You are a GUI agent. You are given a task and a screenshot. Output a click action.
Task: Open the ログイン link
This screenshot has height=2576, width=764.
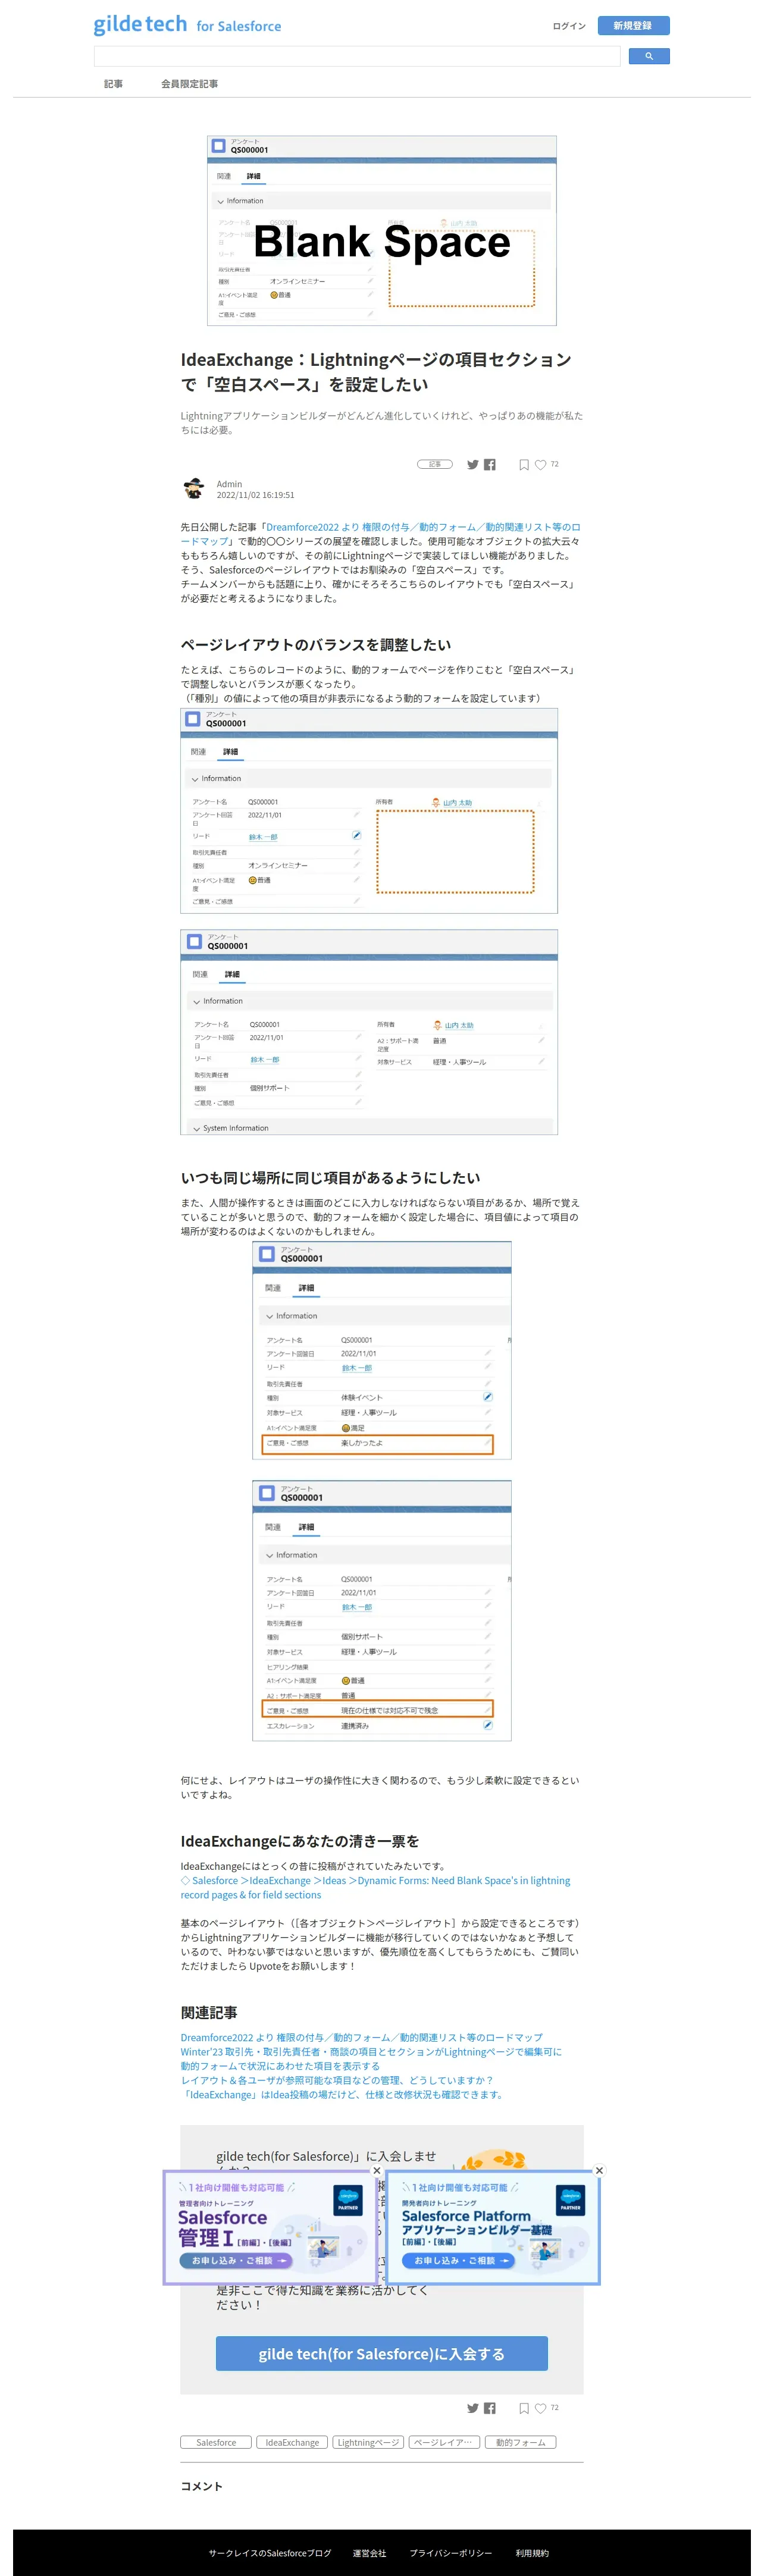[x=569, y=26]
